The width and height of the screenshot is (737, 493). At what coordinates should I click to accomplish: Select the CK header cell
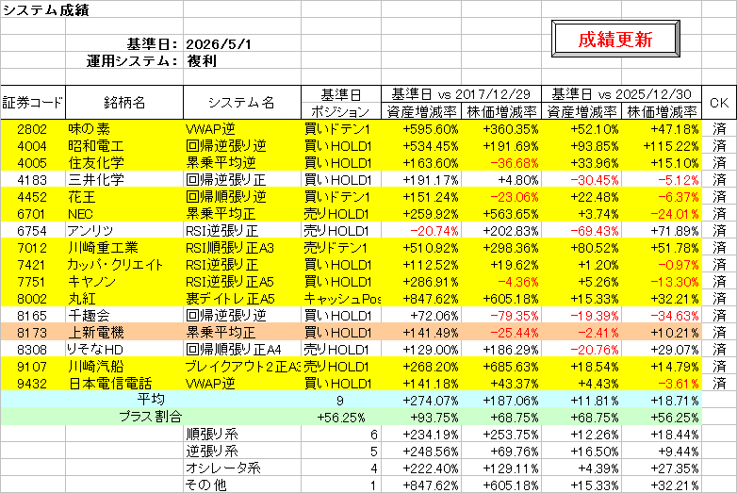tap(719, 103)
